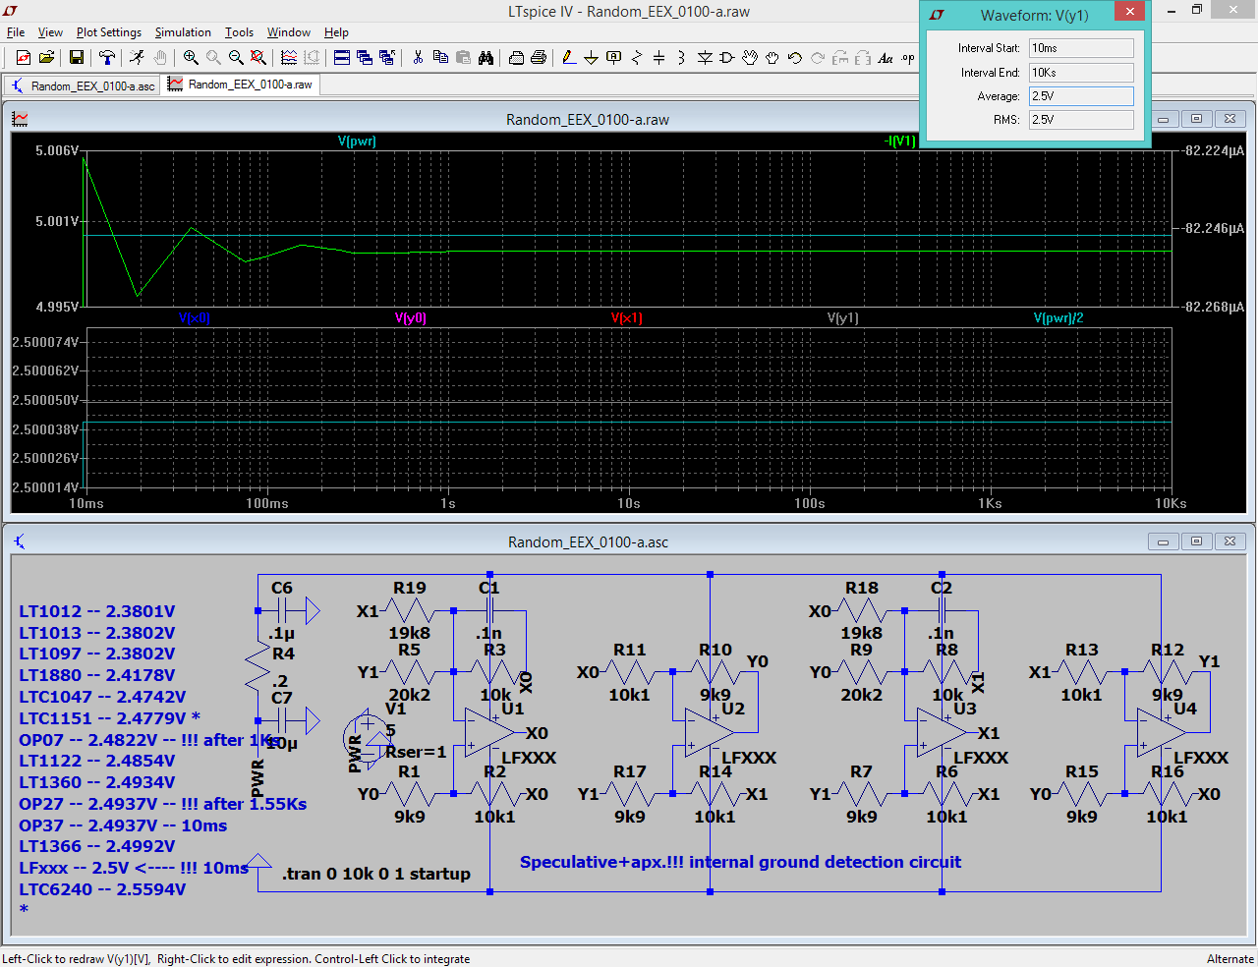Click the 'Speculative+apx.!!!' comment text
Image resolution: width=1258 pixels, height=967 pixels.
(601, 862)
